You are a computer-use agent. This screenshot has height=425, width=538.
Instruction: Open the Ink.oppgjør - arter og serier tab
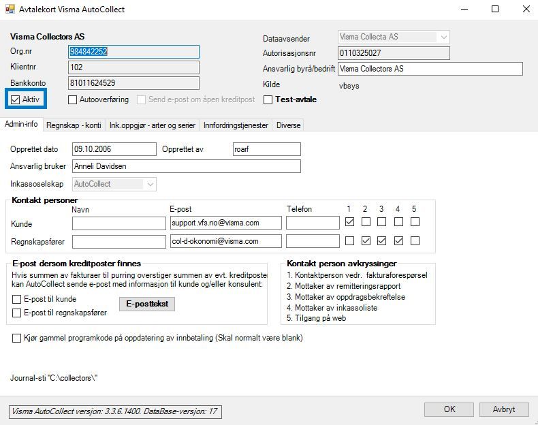coord(153,125)
